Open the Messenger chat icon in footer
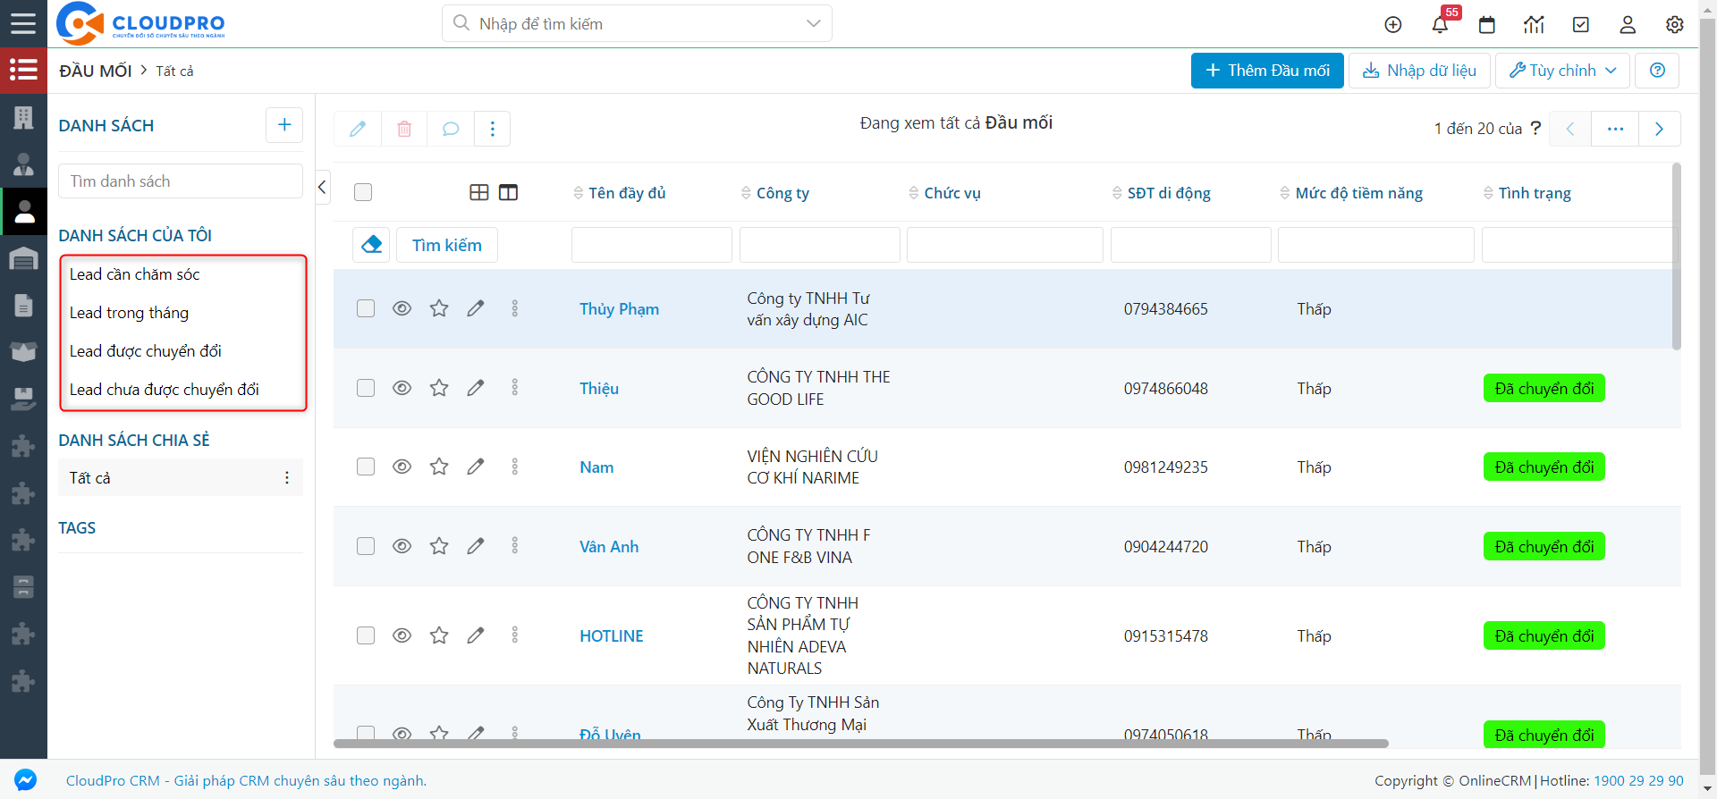 click(x=25, y=779)
